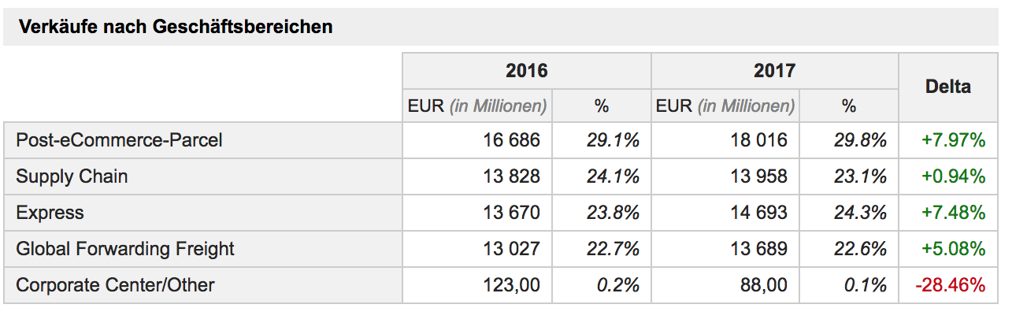Select the 88,00 value cell
The image size is (1027, 334).
(x=765, y=285)
